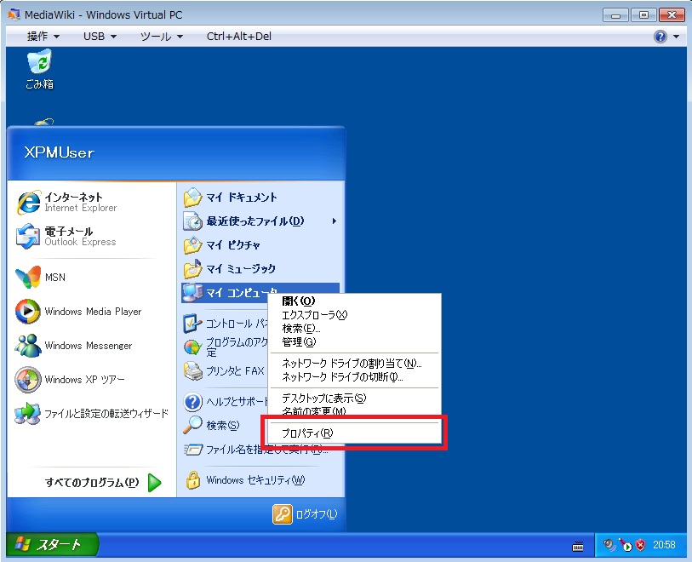The width and height of the screenshot is (692, 562).
Task: Click the speaker-like tray icon
Action: pyautogui.click(x=610, y=545)
